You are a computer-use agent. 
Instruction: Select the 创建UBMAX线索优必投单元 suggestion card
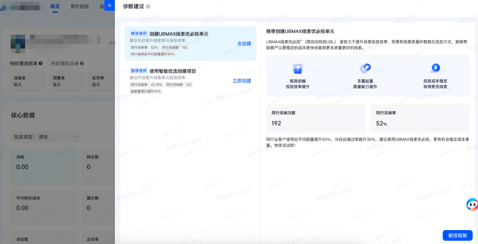190,43
